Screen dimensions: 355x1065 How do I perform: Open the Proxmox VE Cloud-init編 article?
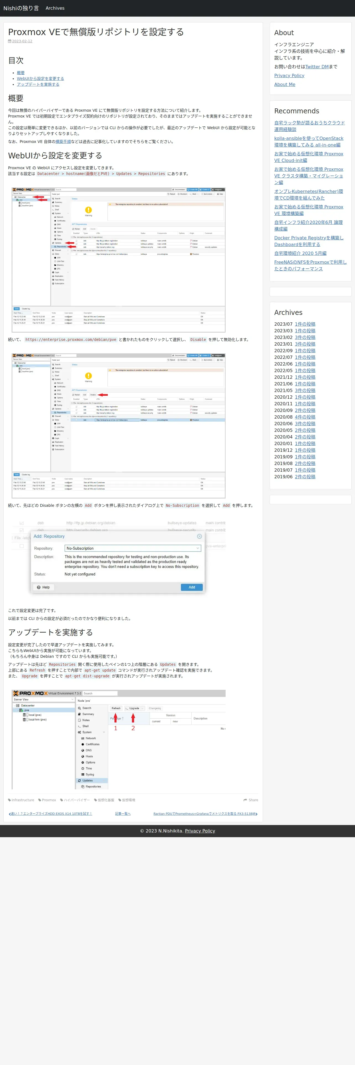pos(309,157)
